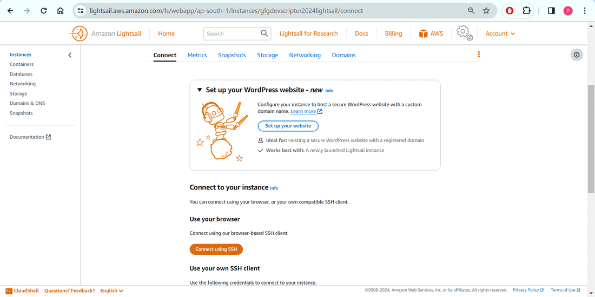Click the AWS cube icon
Viewport: 595px width, 297px height.
pyautogui.click(x=423, y=33)
